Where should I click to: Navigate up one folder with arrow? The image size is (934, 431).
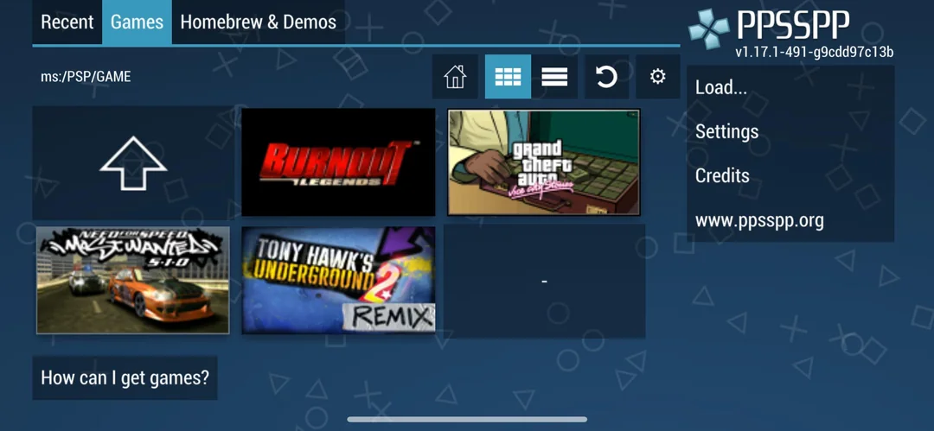tap(133, 163)
